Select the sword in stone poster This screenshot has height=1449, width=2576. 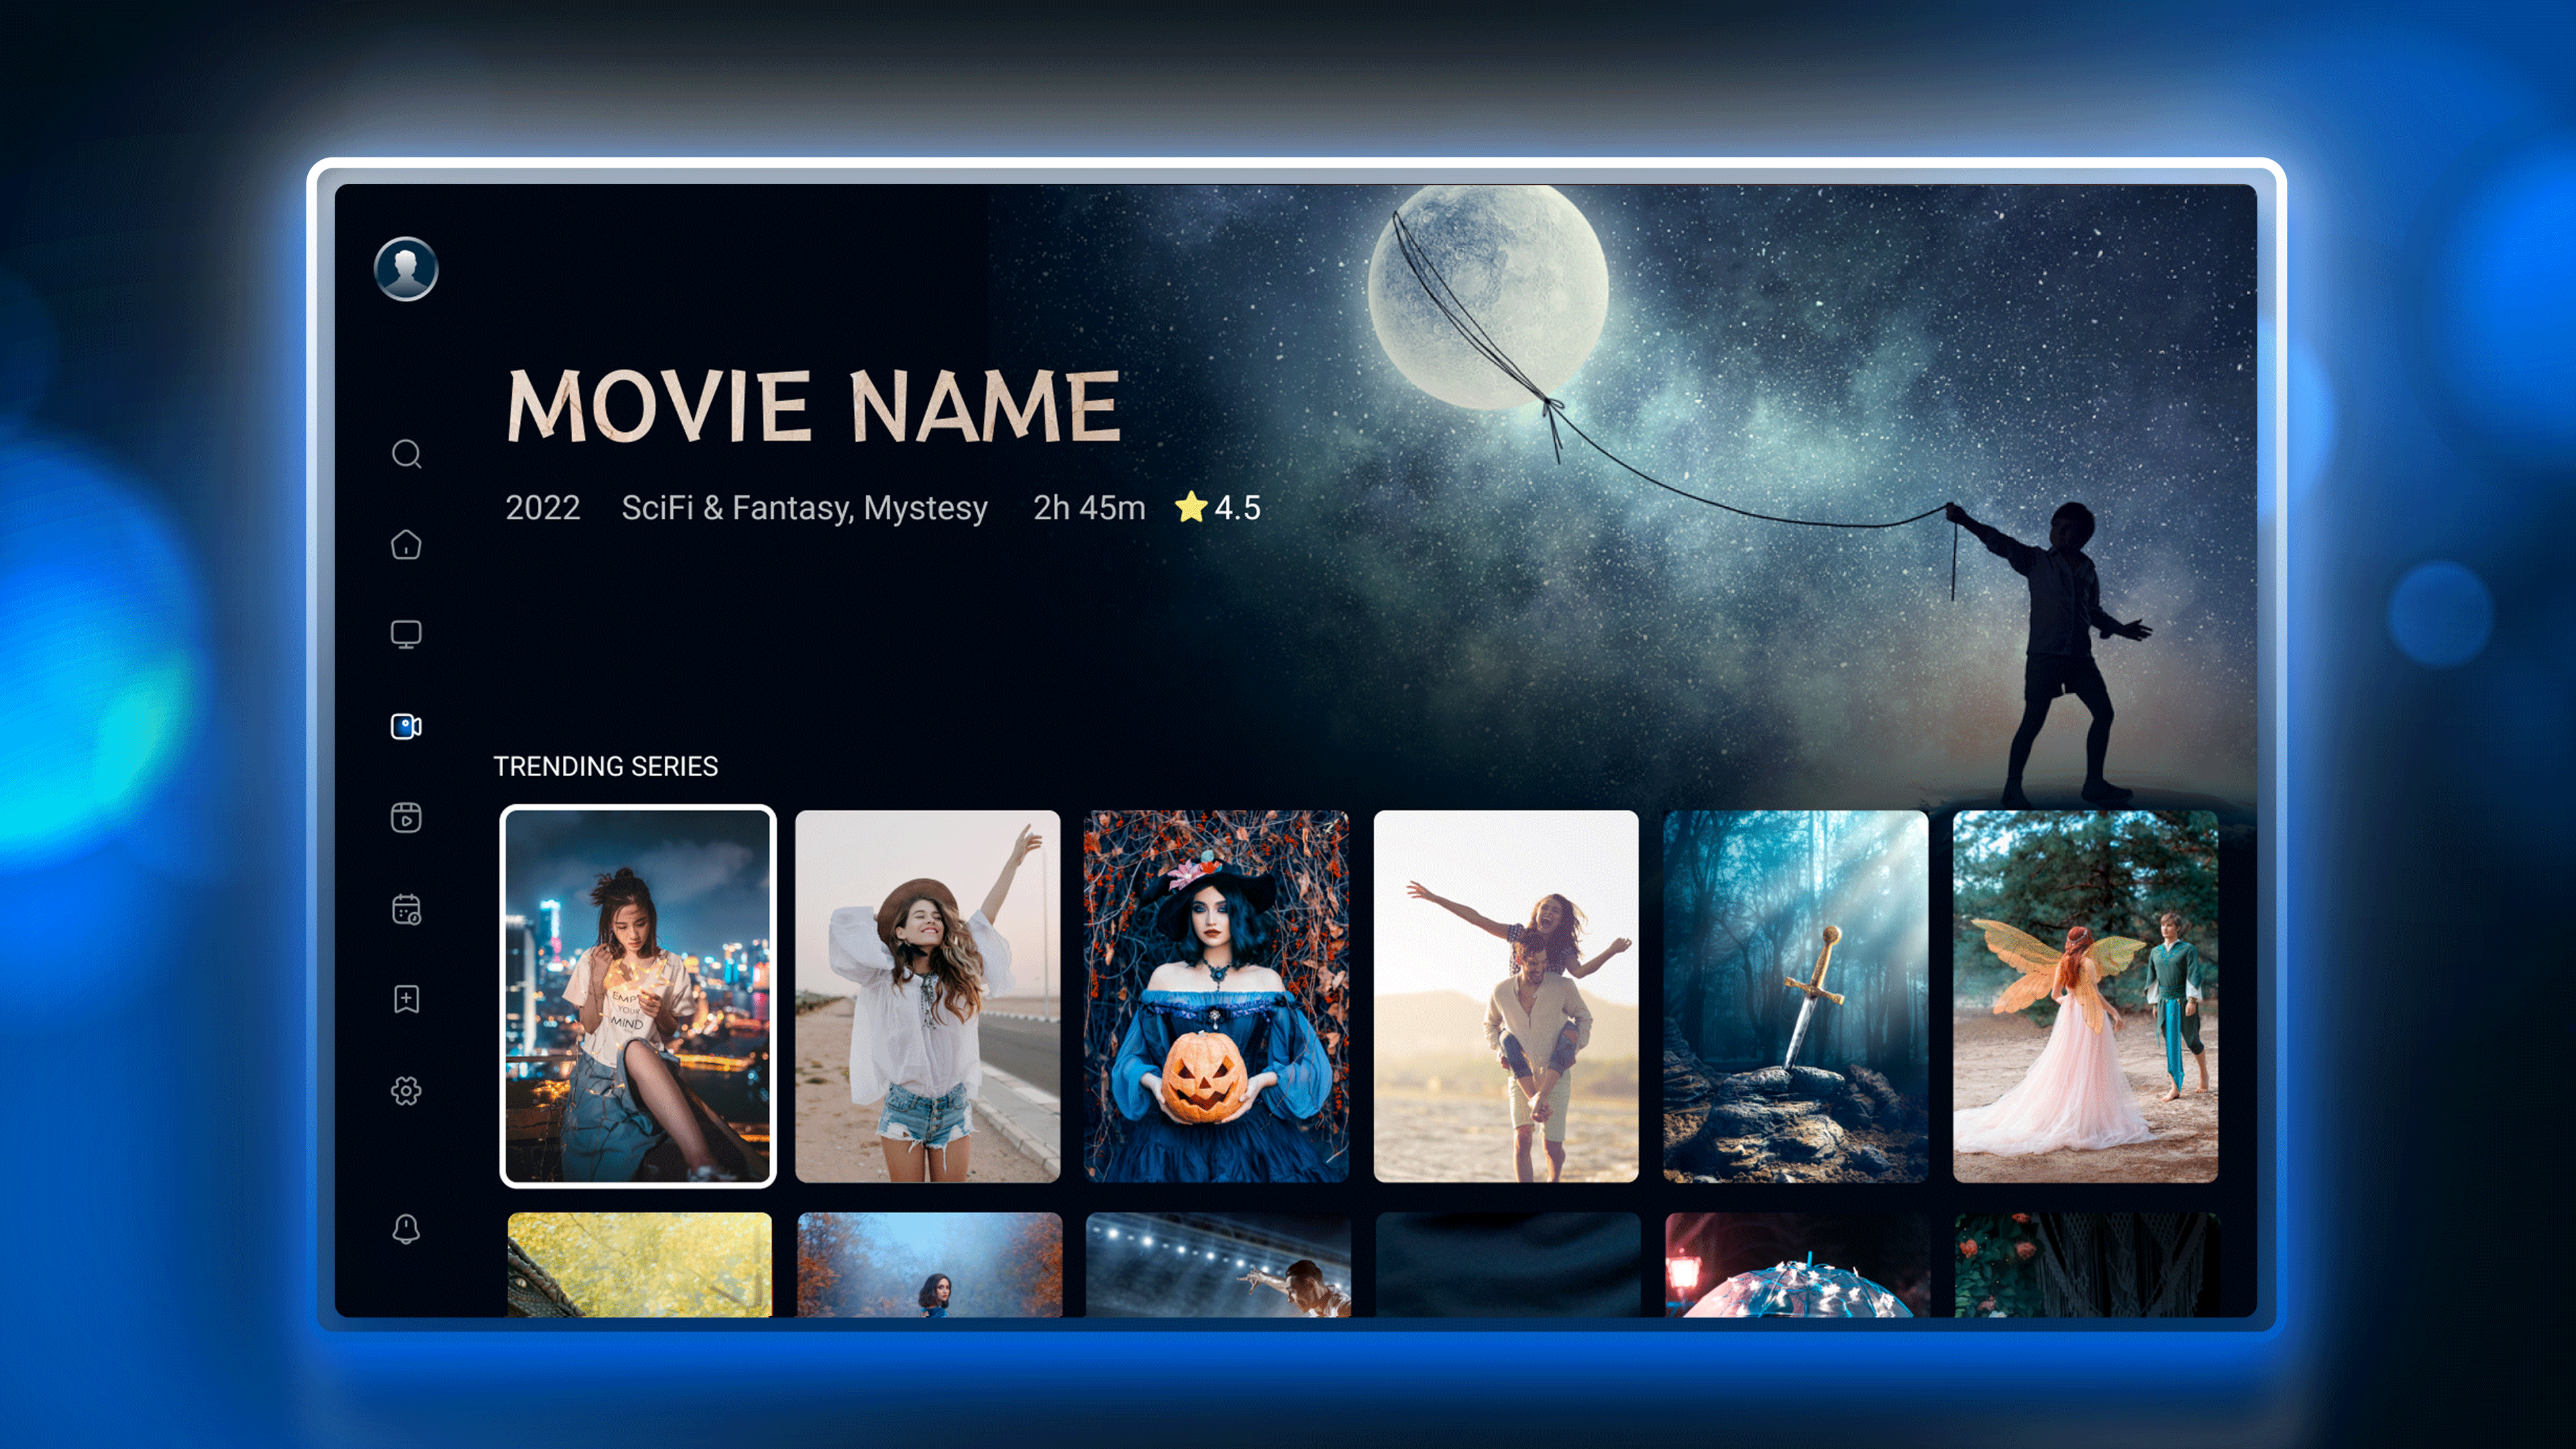point(1796,996)
